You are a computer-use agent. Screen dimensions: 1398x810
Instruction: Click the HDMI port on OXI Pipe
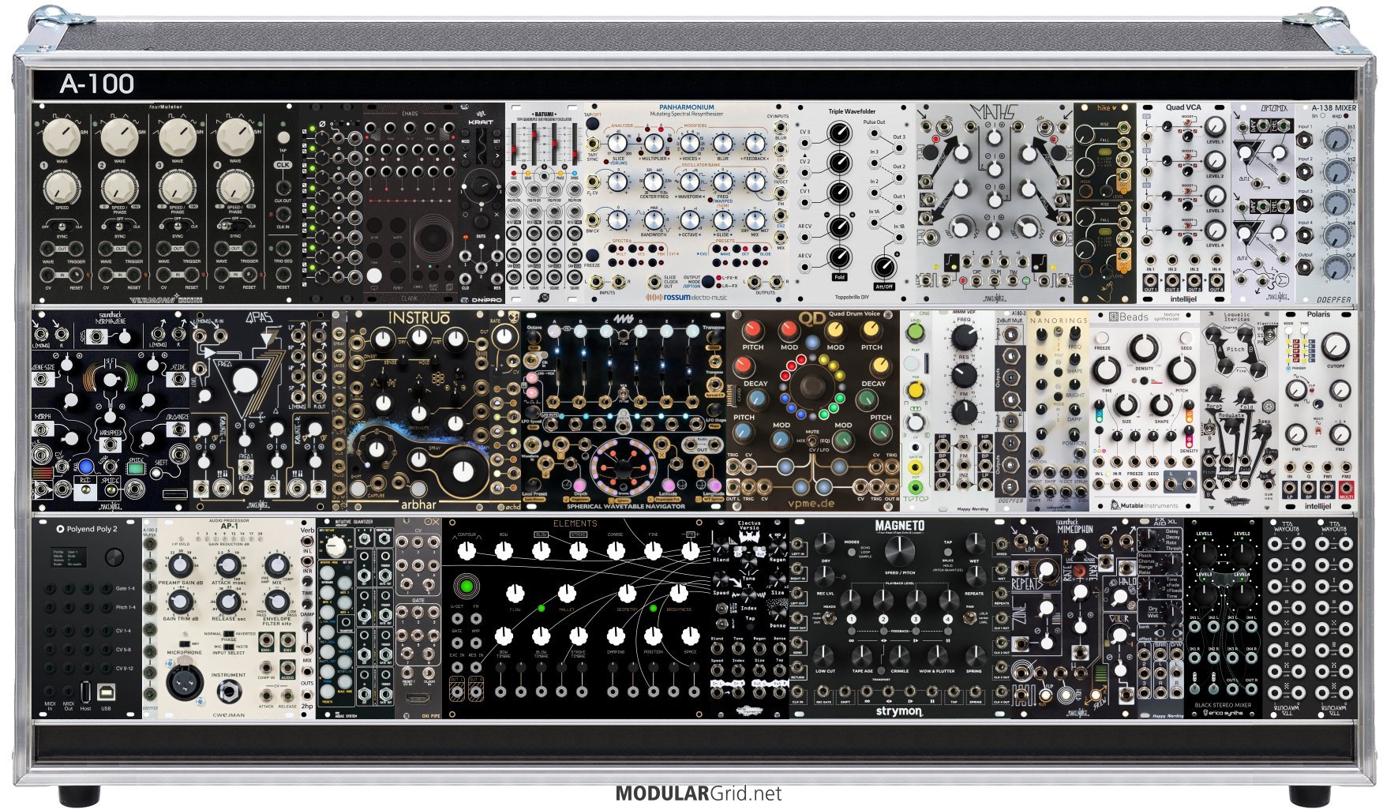pyautogui.click(x=418, y=698)
